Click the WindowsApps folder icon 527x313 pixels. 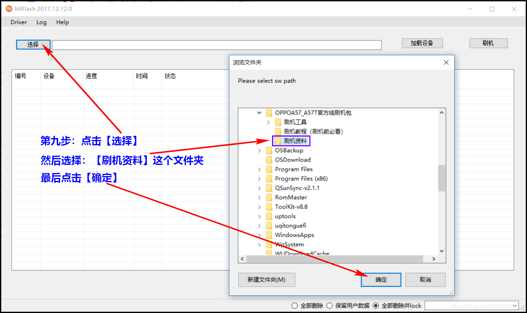(269, 235)
